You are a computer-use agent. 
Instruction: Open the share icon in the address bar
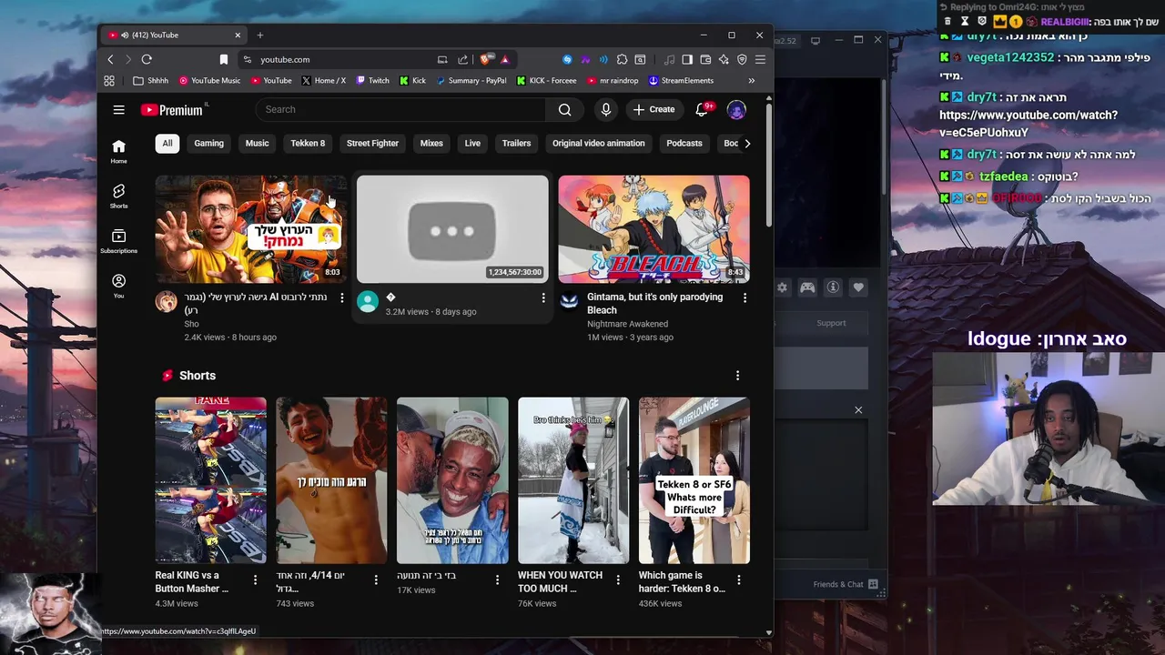[462, 59]
